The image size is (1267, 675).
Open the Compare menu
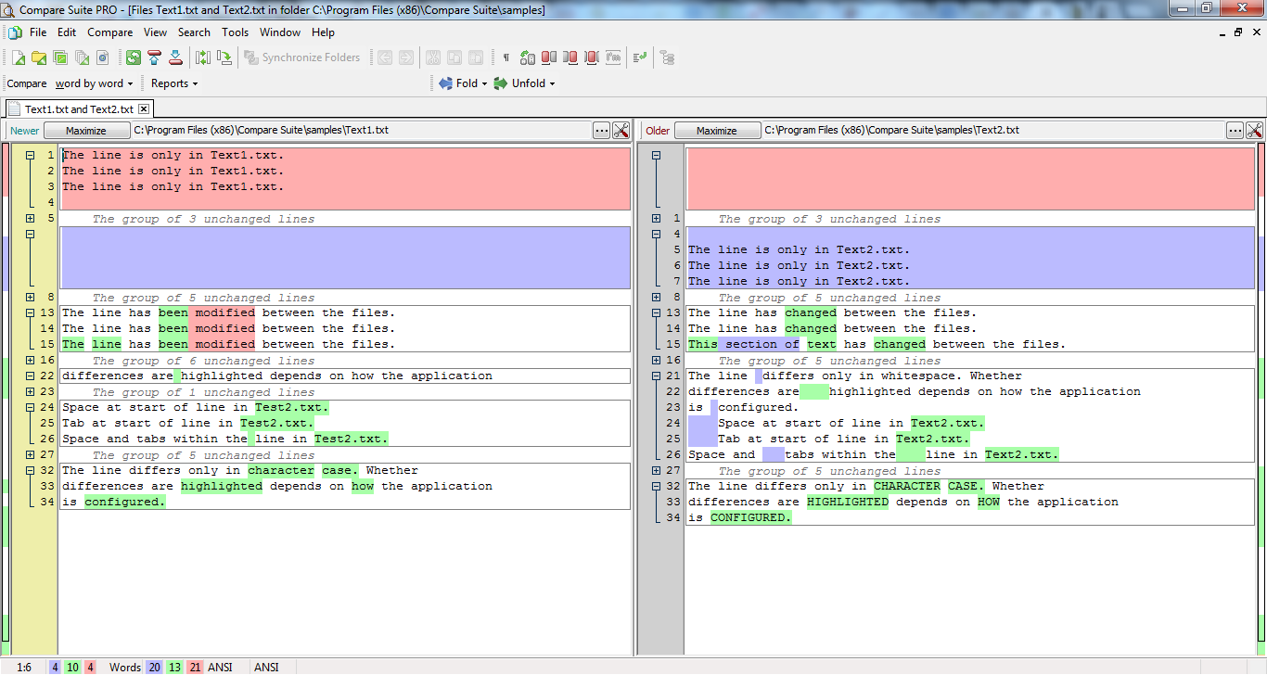[110, 32]
